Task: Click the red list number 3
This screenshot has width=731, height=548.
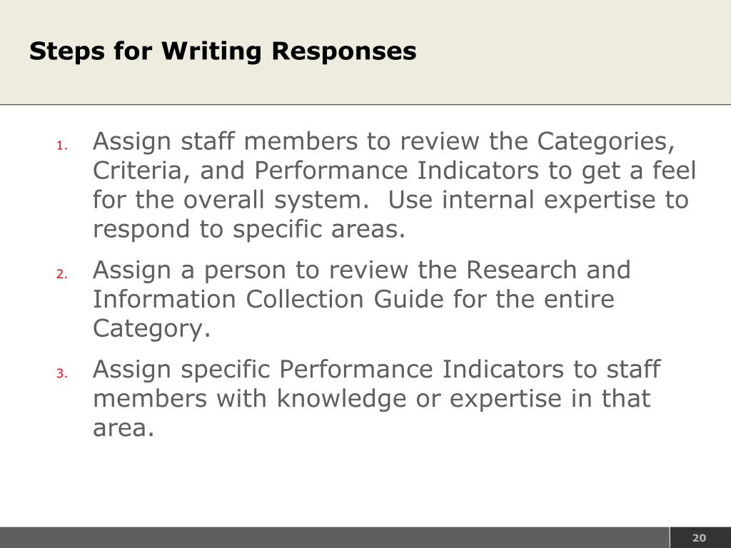Action: point(62,373)
